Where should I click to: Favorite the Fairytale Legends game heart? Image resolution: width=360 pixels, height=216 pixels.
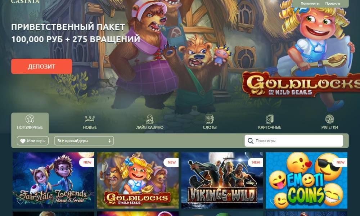pyautogui.click(x=21, y=202)
